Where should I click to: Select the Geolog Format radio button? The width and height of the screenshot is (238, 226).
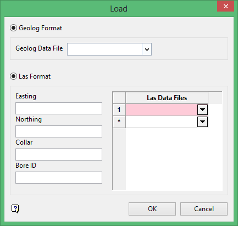click(13, 28)
